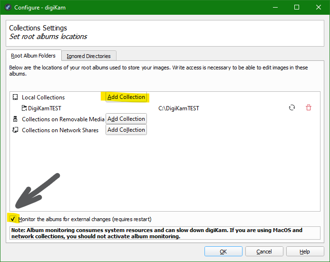The height and width of the screenshot is (262, 330).
Task: Click the C:\DigiKamTEST path text
Action: click(178, 108)
